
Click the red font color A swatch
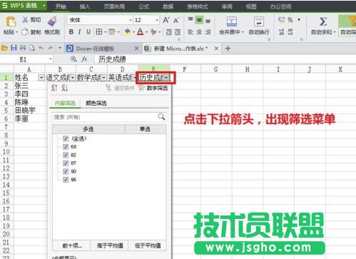point(141,31)
